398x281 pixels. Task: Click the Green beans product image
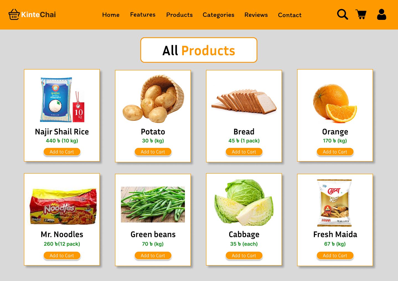[153, 205]
